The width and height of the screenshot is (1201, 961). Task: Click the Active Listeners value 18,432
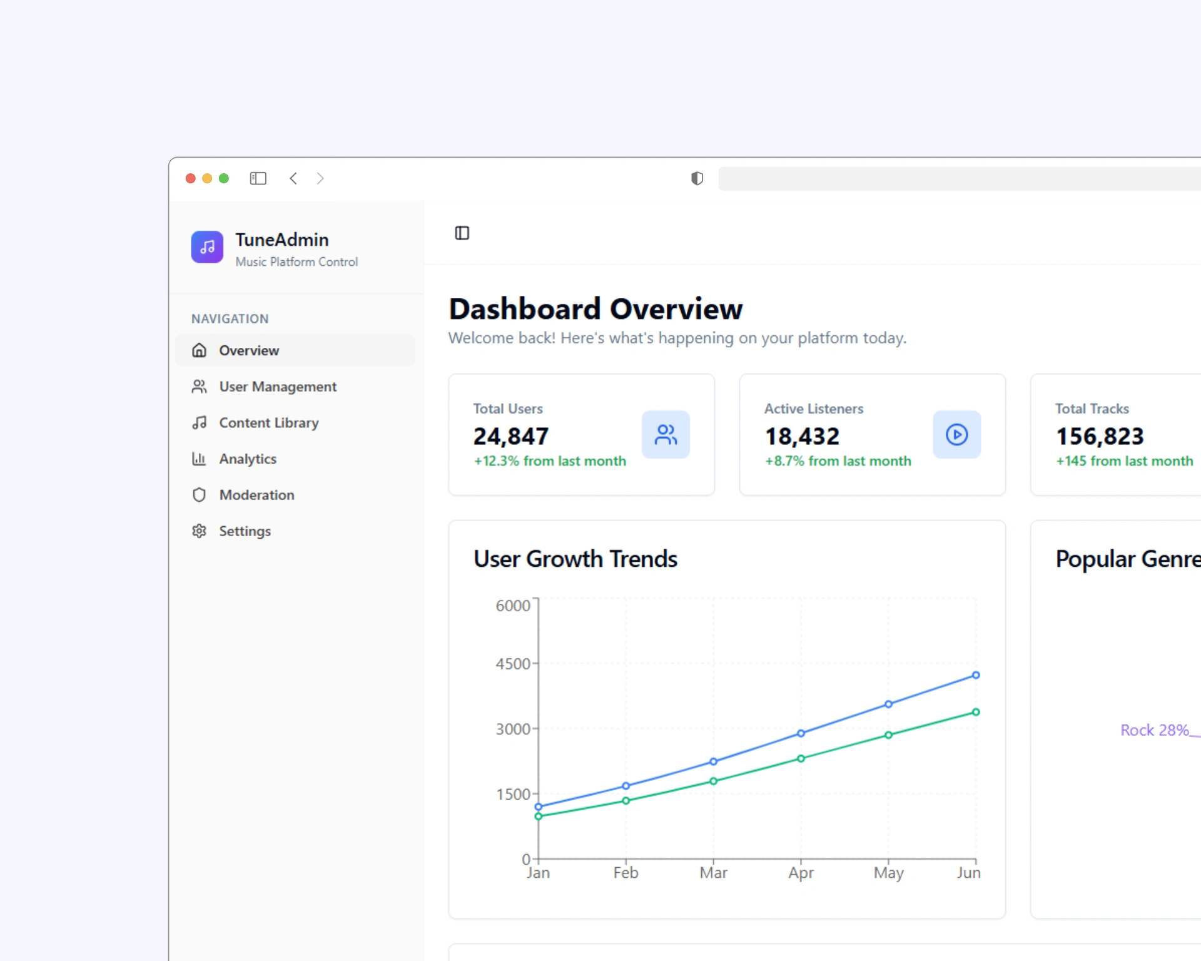[802, 436]
